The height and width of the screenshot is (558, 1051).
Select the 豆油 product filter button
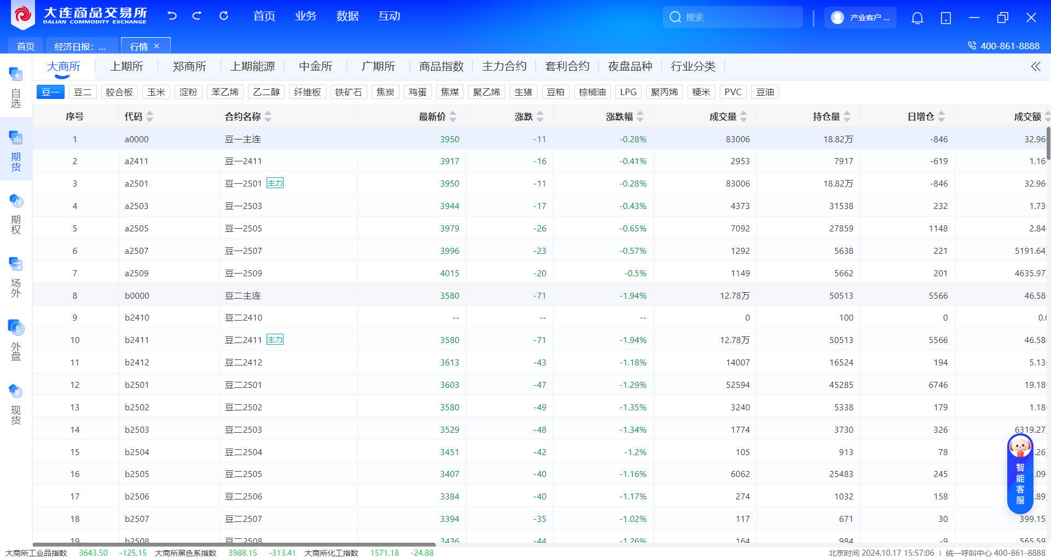click(x=765, y=92)
